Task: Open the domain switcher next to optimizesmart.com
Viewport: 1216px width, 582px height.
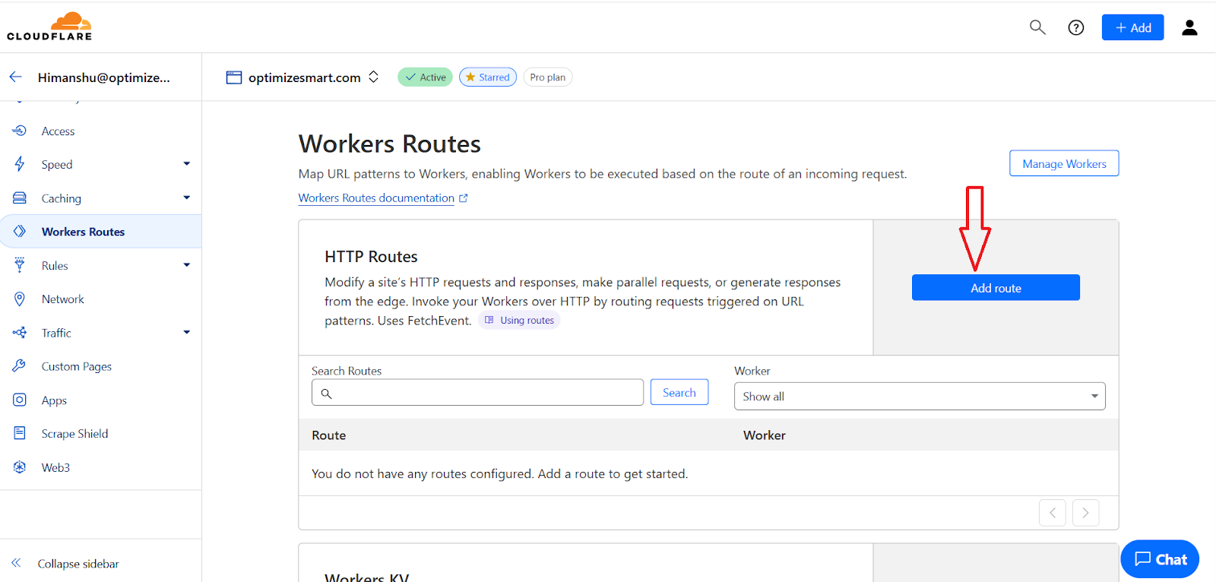Action: pos(373,77)
